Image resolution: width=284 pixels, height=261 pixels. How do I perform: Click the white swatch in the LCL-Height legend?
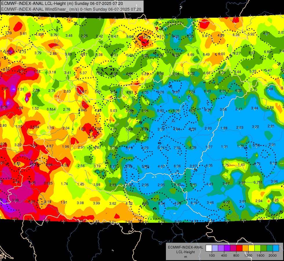(x=209, y=248)
